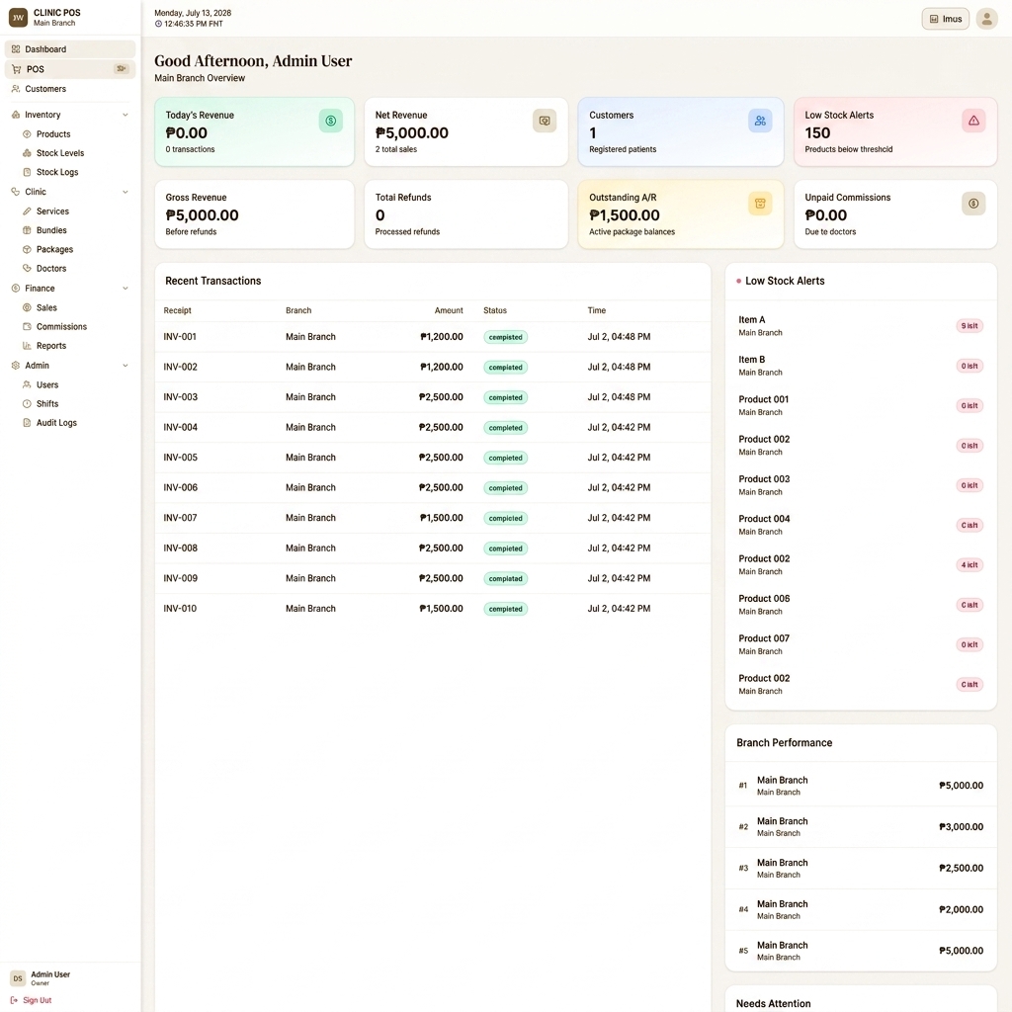Open the Imus branch selector

click(x=945, y=19)
